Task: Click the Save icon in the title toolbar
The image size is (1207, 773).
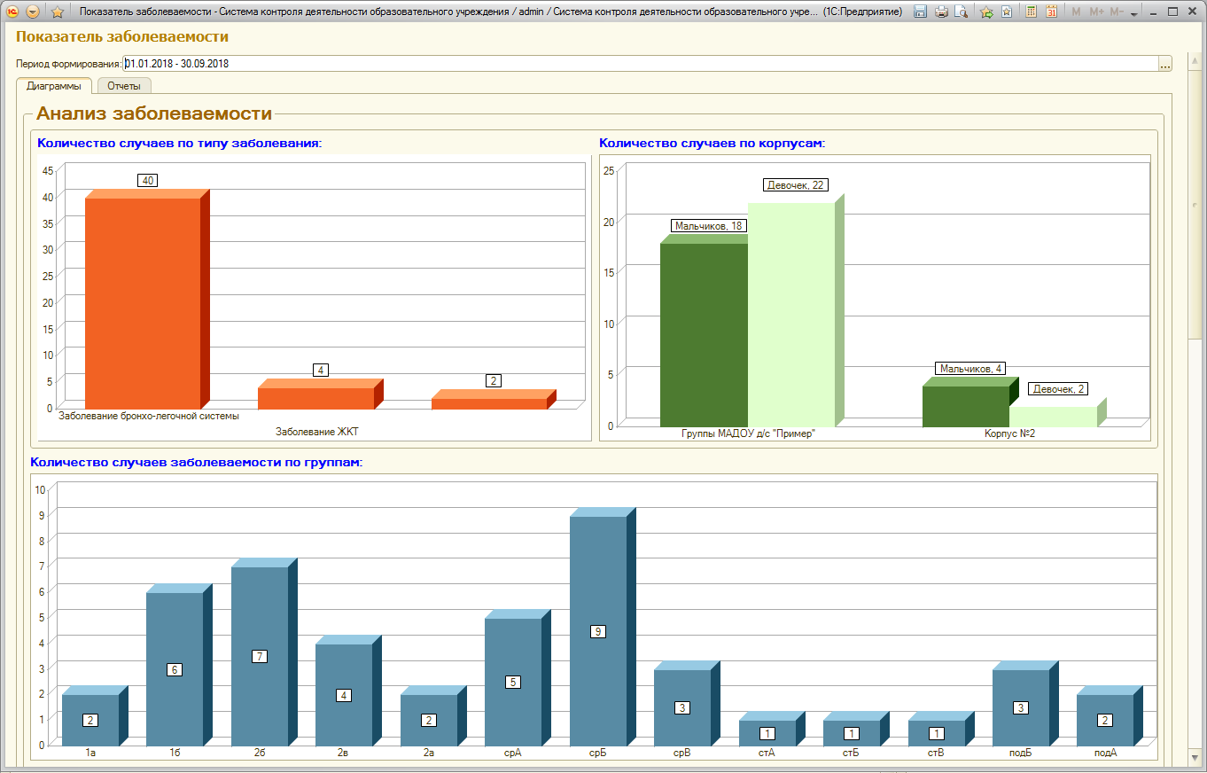Action: (921, 12)
